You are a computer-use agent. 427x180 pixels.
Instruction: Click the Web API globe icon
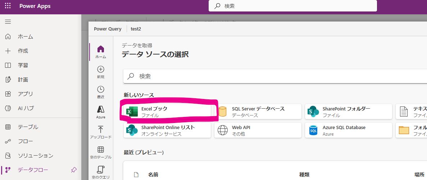click(222, 130)
